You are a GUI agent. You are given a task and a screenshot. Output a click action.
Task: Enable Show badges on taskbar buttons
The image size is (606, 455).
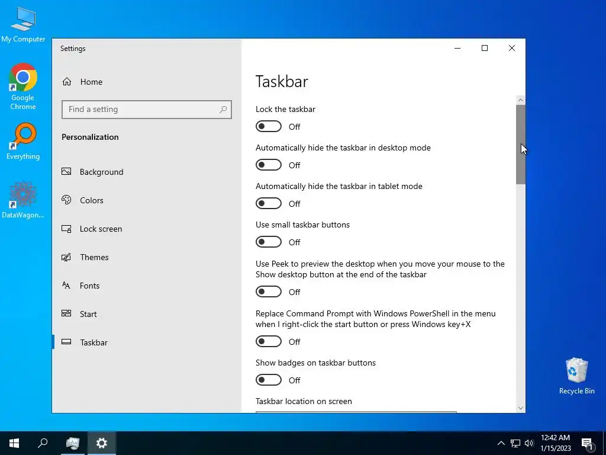pyautogui.click(x=269, y=380)
